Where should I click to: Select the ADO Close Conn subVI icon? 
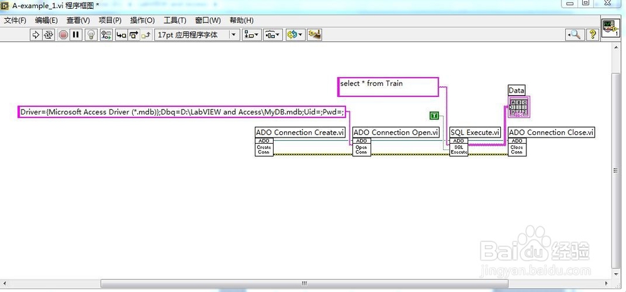click(516, 147)
